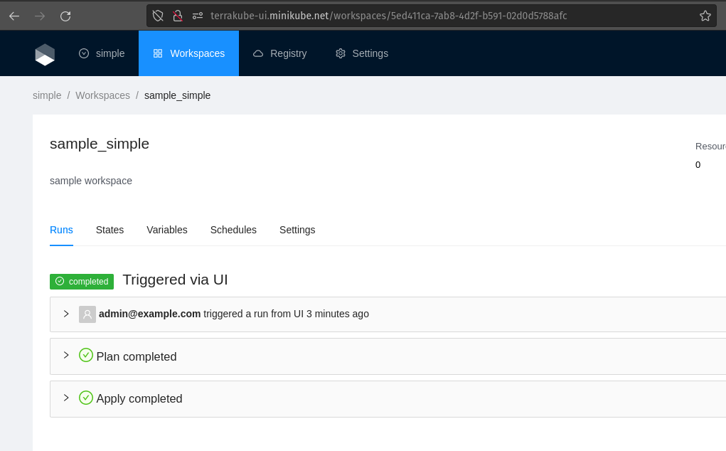Expand the Plan completed section
The width and height of the screenshot is (726, 451).
66,356
